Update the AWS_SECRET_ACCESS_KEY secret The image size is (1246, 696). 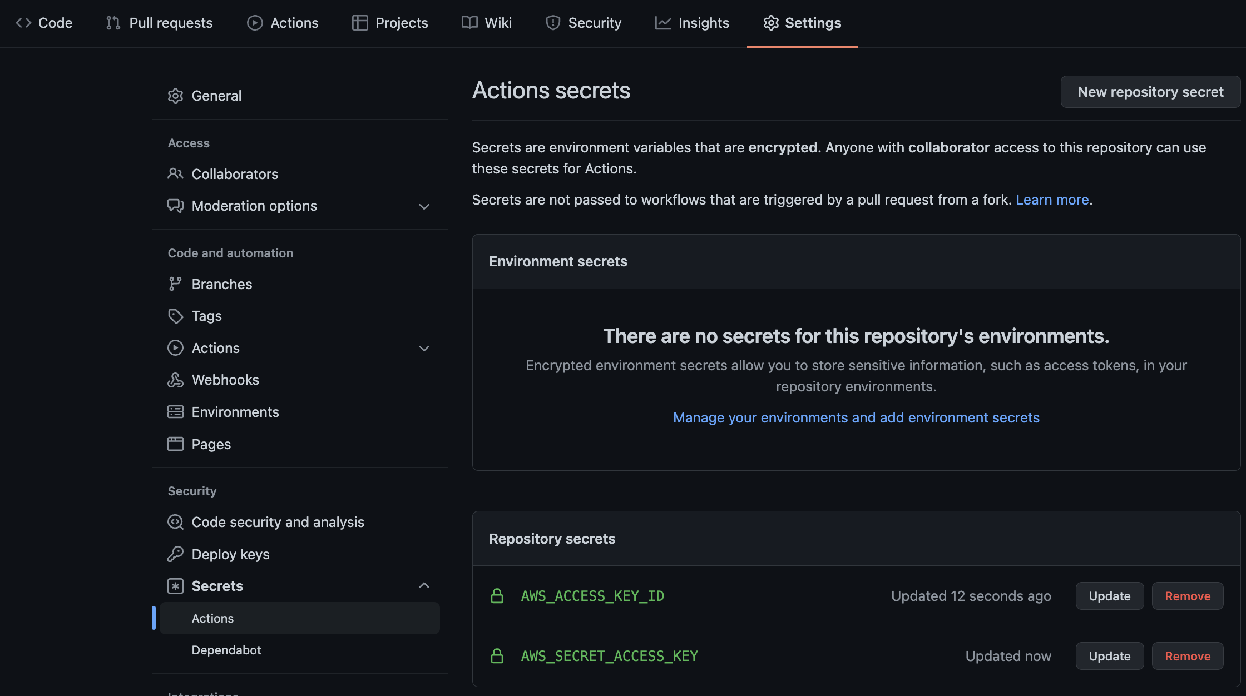tap(1110, 656)
